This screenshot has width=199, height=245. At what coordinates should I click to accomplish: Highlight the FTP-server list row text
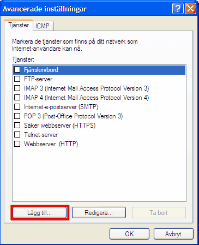click(38, 79)
